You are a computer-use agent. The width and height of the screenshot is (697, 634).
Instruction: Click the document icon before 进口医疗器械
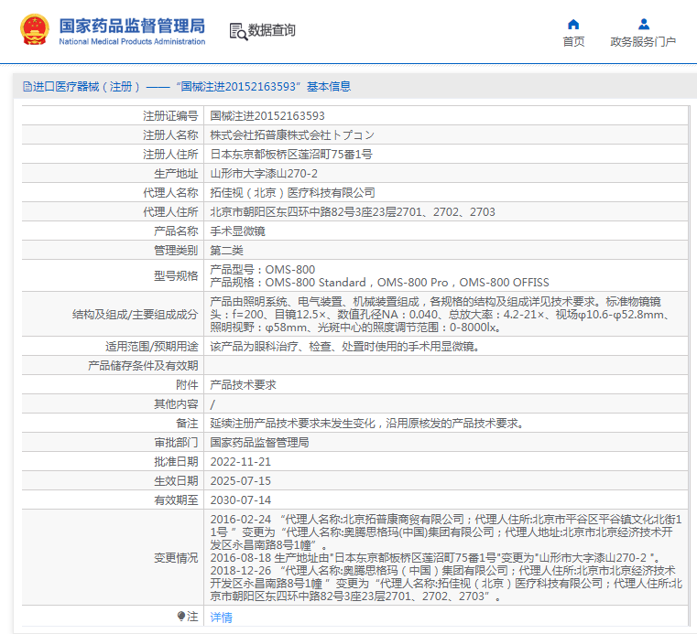tap(27, 87)
